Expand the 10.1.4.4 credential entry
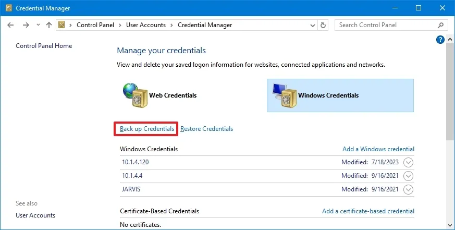The height and width of the screenshot is (230, 455). tap(408, 176)
